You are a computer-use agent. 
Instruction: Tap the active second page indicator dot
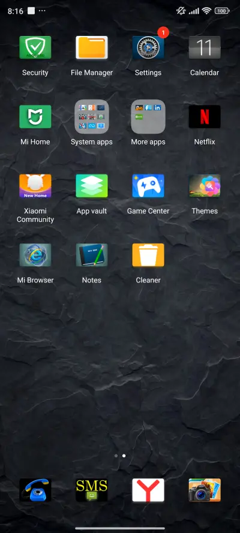pyautogui.click(x=124, y=456)
